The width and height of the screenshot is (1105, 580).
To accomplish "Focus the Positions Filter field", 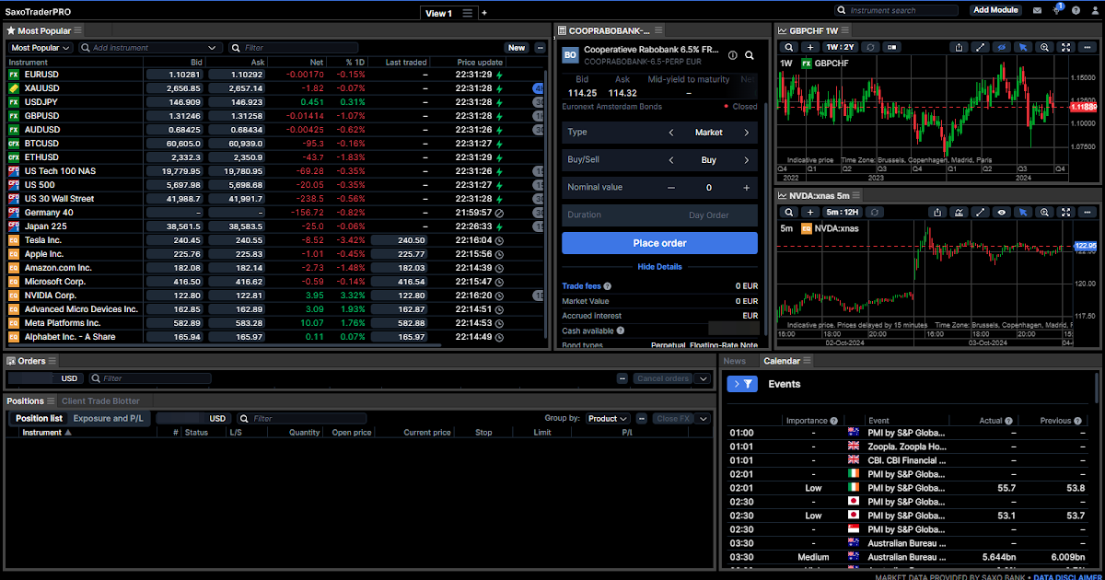I will tap(304, 418).
